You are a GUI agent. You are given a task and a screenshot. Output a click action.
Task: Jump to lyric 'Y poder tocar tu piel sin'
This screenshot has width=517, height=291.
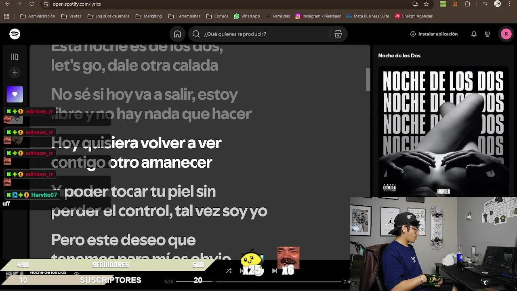(x=133, y=192)
